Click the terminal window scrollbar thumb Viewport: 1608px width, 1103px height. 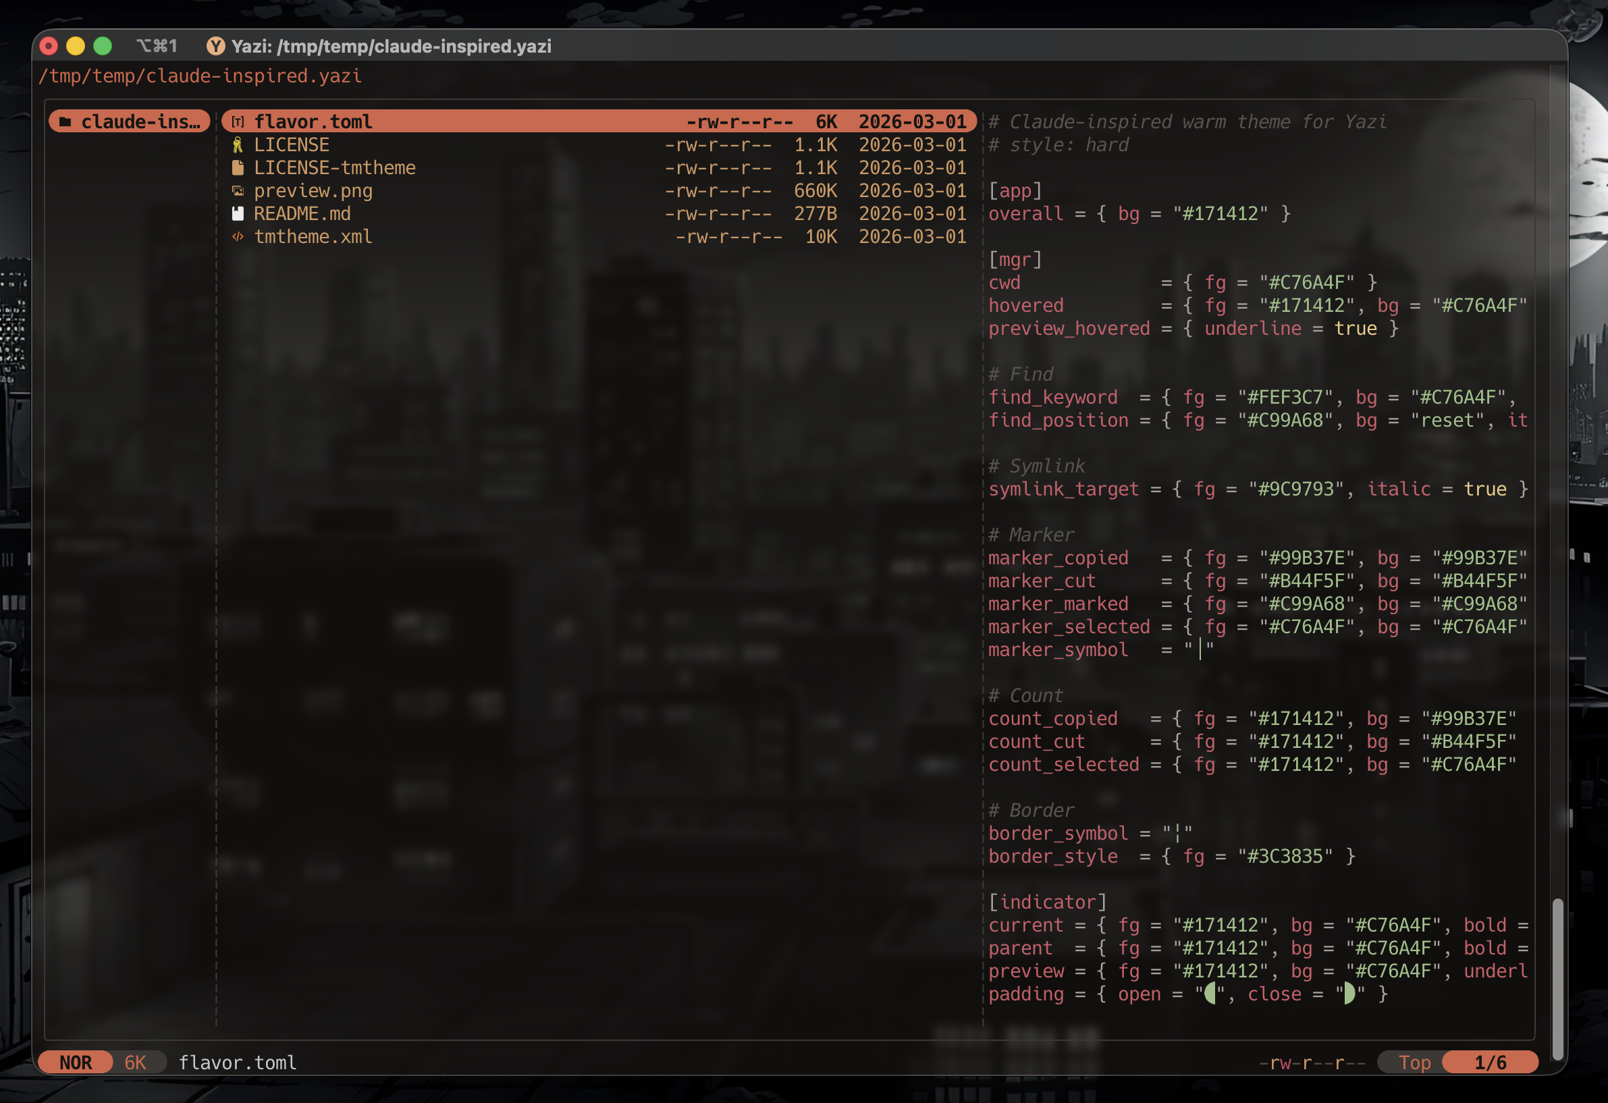click(x=1557, y=978)
